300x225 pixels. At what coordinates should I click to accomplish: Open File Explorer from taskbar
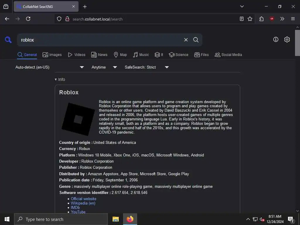click(115, 219)
